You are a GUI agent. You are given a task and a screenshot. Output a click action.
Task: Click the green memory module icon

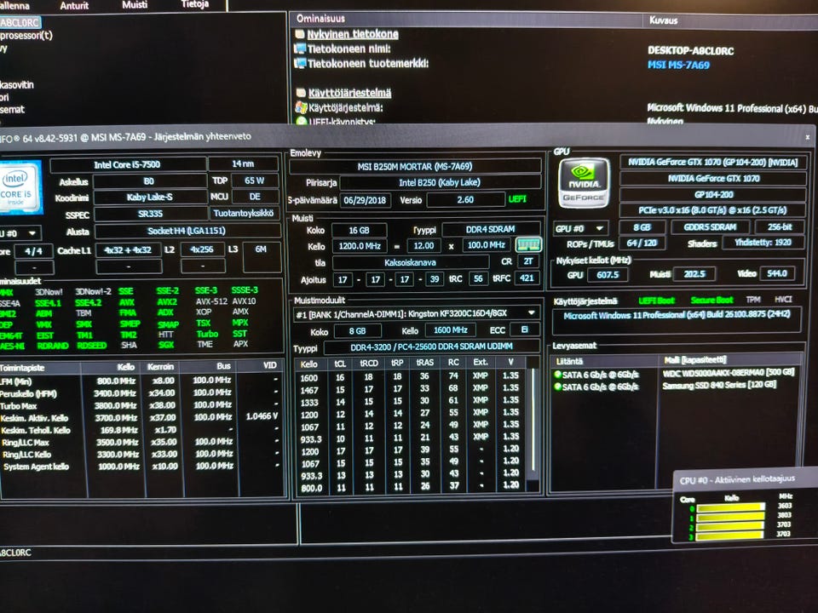(x=528, y=245)
